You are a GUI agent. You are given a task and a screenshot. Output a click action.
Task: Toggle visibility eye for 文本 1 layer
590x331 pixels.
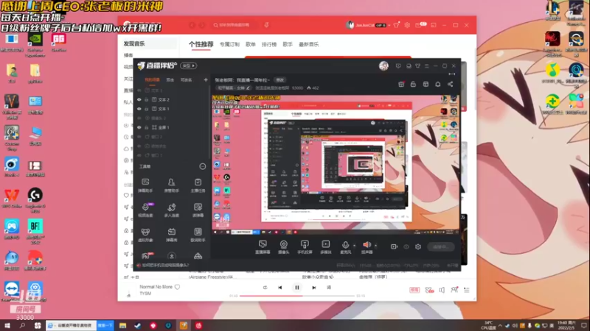click(x=139, y=109)
